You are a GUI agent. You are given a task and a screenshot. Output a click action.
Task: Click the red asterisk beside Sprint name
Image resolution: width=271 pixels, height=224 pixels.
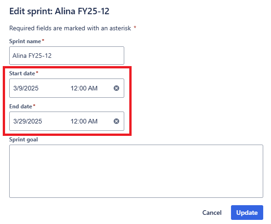(43, 40)
